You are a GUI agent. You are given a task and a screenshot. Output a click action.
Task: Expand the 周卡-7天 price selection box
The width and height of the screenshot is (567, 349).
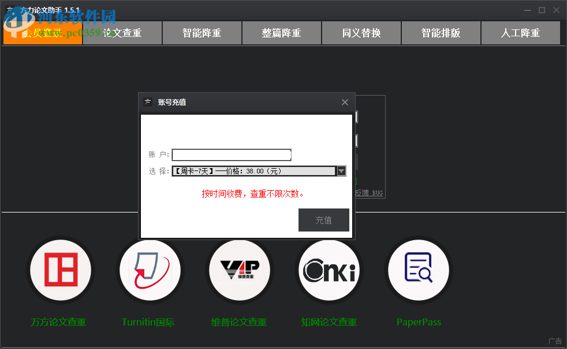click(254, 170)
